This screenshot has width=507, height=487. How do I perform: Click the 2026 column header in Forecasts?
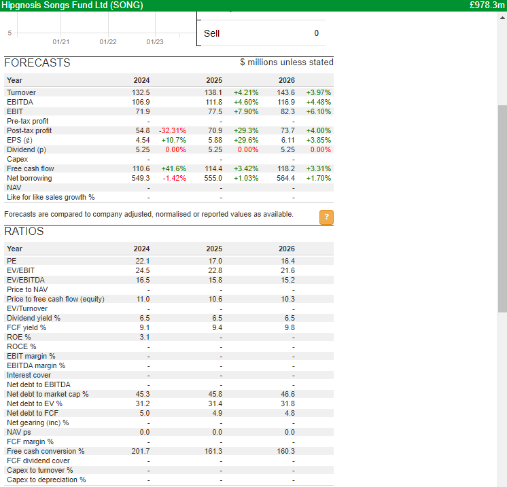coord(287,80)
